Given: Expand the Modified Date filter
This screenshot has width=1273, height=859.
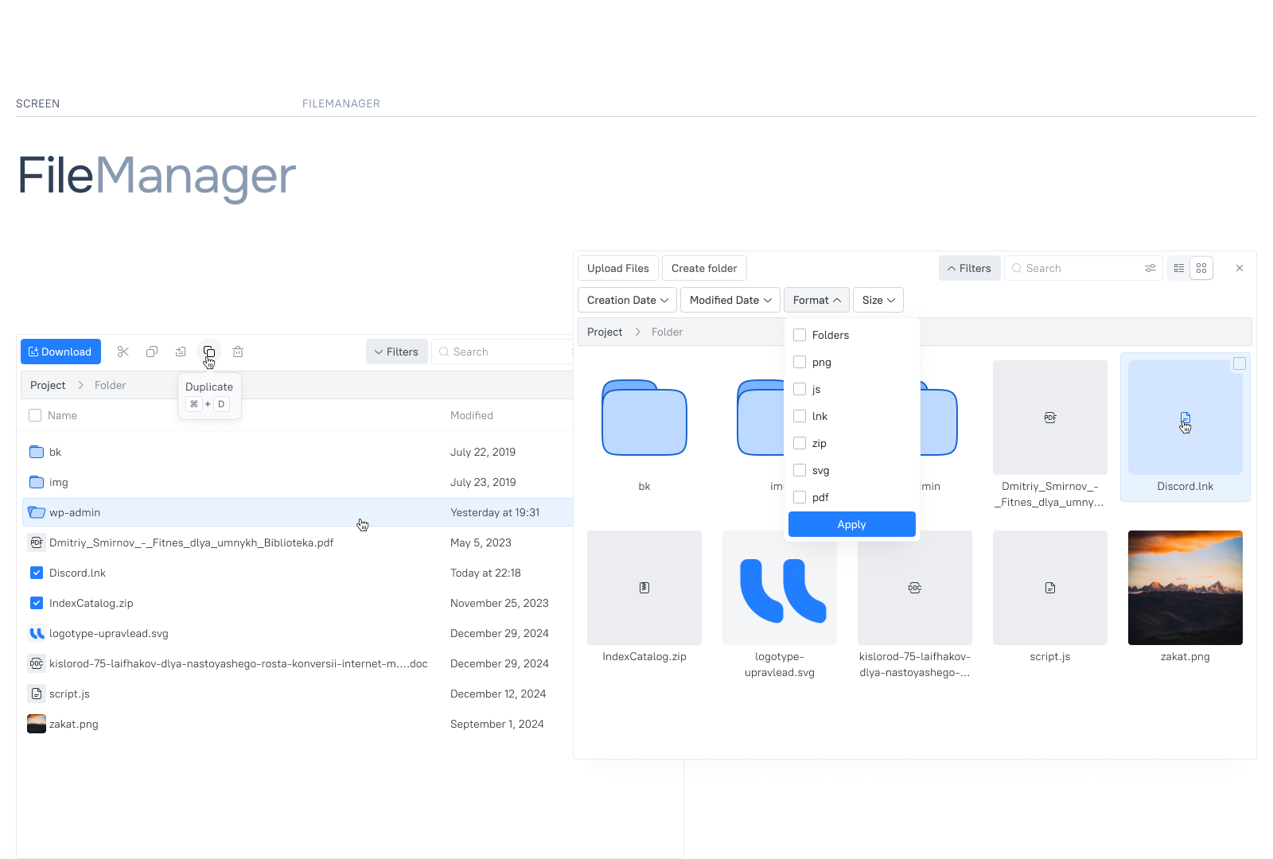Looking at the screenshot, I should [730, 300].
